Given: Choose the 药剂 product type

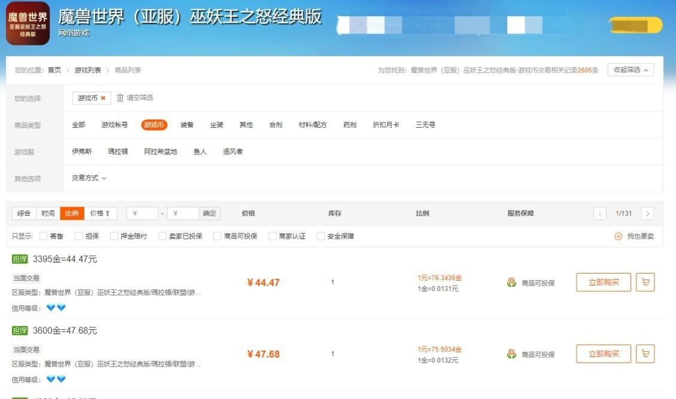Looking at the screenshot, I should point(349,125).
